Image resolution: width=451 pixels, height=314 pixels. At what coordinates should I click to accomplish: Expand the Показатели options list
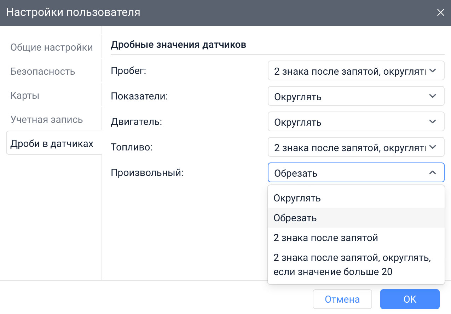(356, 96)
